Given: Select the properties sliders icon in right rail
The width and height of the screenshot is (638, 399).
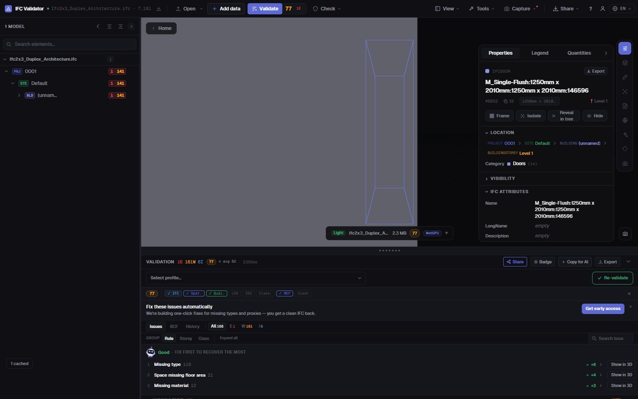Looking at the screenshot, I should click(625, 48).
